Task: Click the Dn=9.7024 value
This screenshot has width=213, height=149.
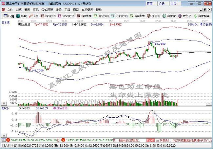Action: tap(97, 25)
